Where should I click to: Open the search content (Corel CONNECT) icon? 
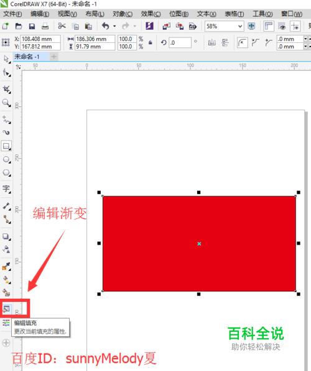coord(149,26)
